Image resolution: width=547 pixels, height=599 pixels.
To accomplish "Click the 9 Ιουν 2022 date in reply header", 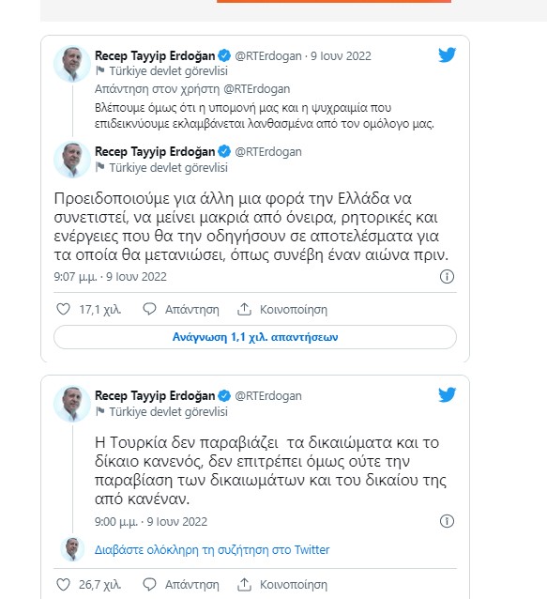I will (x=341, y=56).
